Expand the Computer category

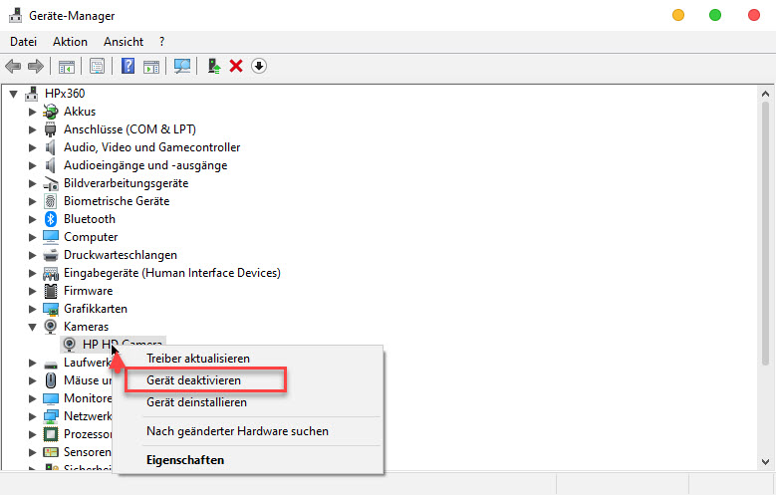click(x=32, y=237)
